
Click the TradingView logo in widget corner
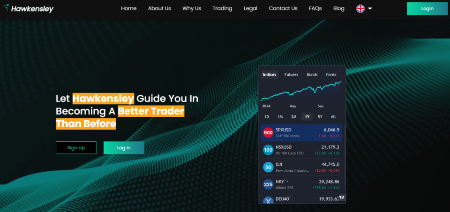[342, 198]
